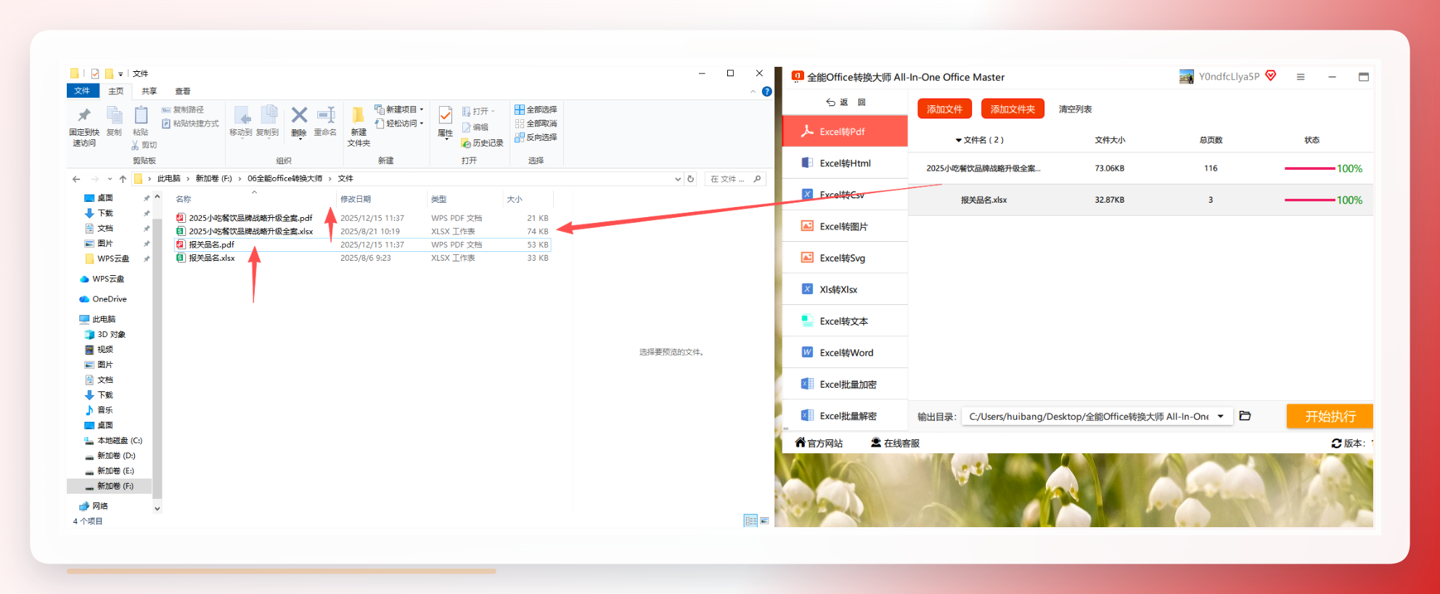
Task: Open the Xls转Xlsx converter
Action: coord(845,289)
